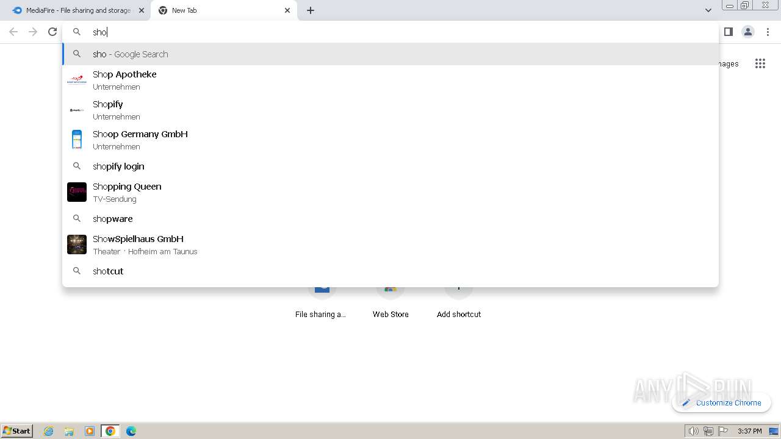Viewport: 781px width, 439px height.
Task: Launch Microsoft Edge from the taskbar
Action: (131, 431)
